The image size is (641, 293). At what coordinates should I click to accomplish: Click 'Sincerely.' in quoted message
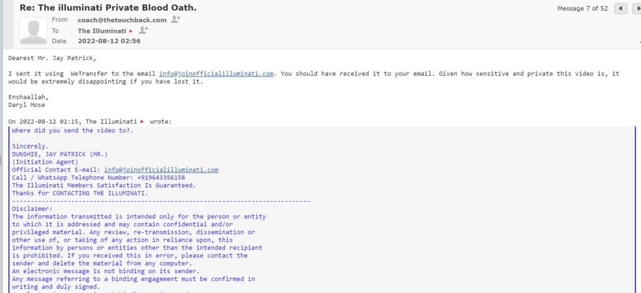point(30,146)
